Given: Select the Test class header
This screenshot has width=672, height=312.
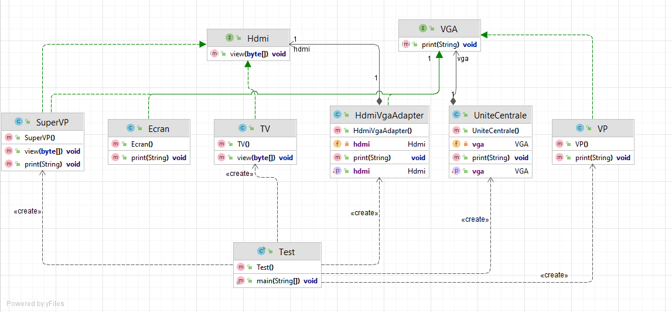Looking at the screenshot, I should (277, 252).
